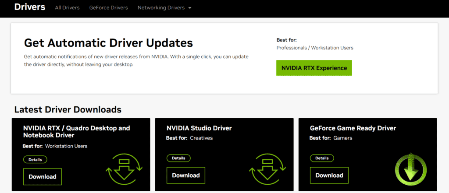The height and width of the screenshot is (193, 449).
Task: Expand the Networking Drivers dropdown arrow
Action: coord(189,8)
